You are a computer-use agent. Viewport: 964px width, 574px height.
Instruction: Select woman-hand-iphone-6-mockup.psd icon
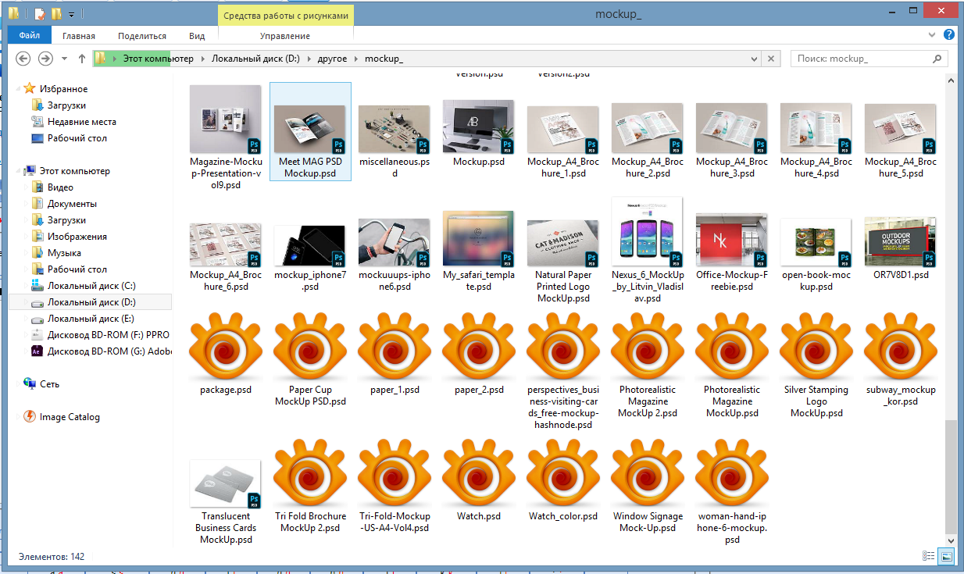click(732, 472)
